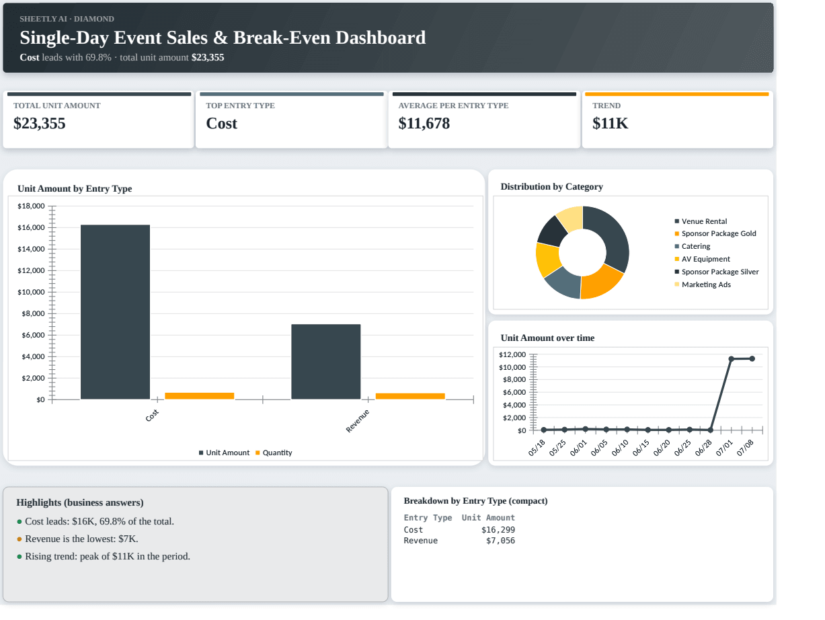The width and height of the screenshot is (825, 620).
Task: Click the $18,000 y-axis label
Action: pyautogui.click(x=31, y=206)
